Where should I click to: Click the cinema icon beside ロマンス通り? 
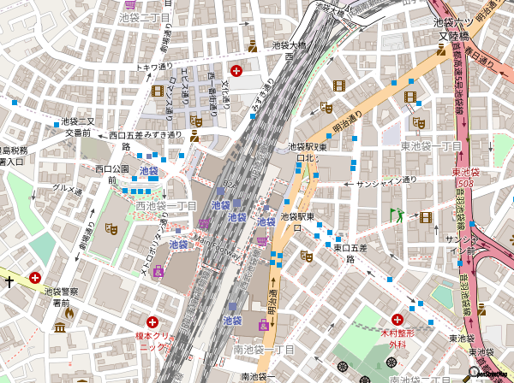click(158, 91)
